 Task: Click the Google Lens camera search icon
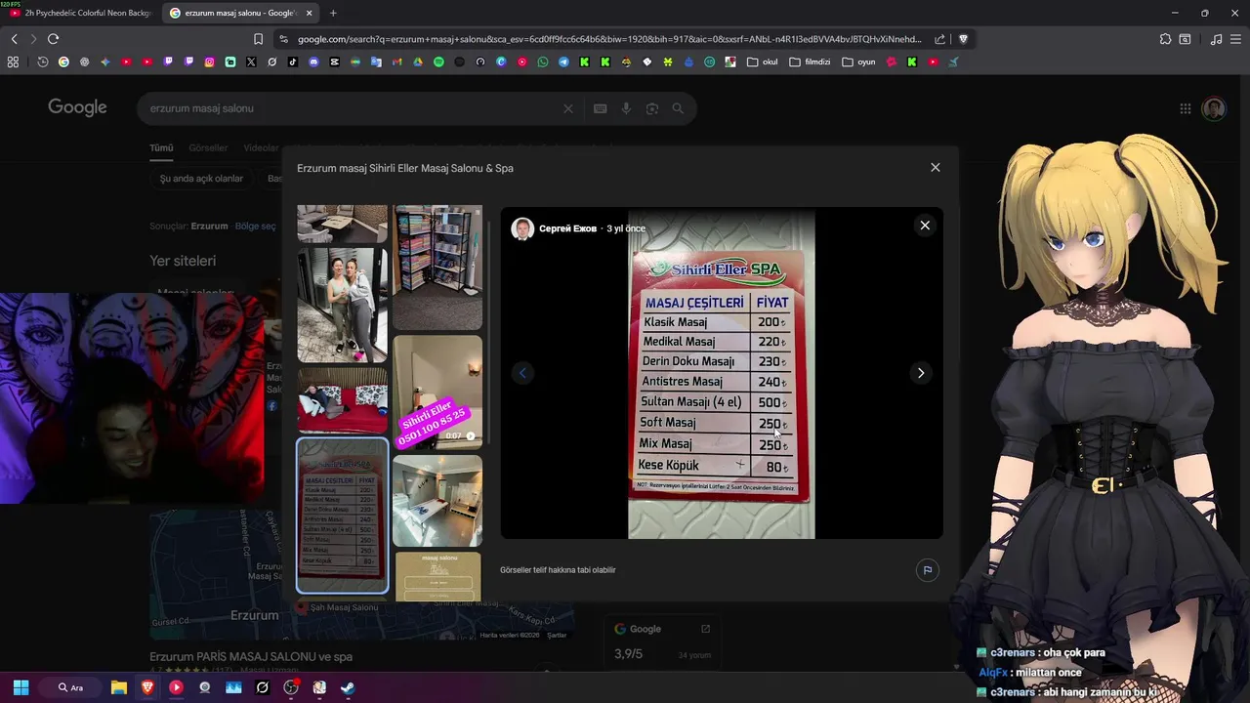[x=652, y=108]
